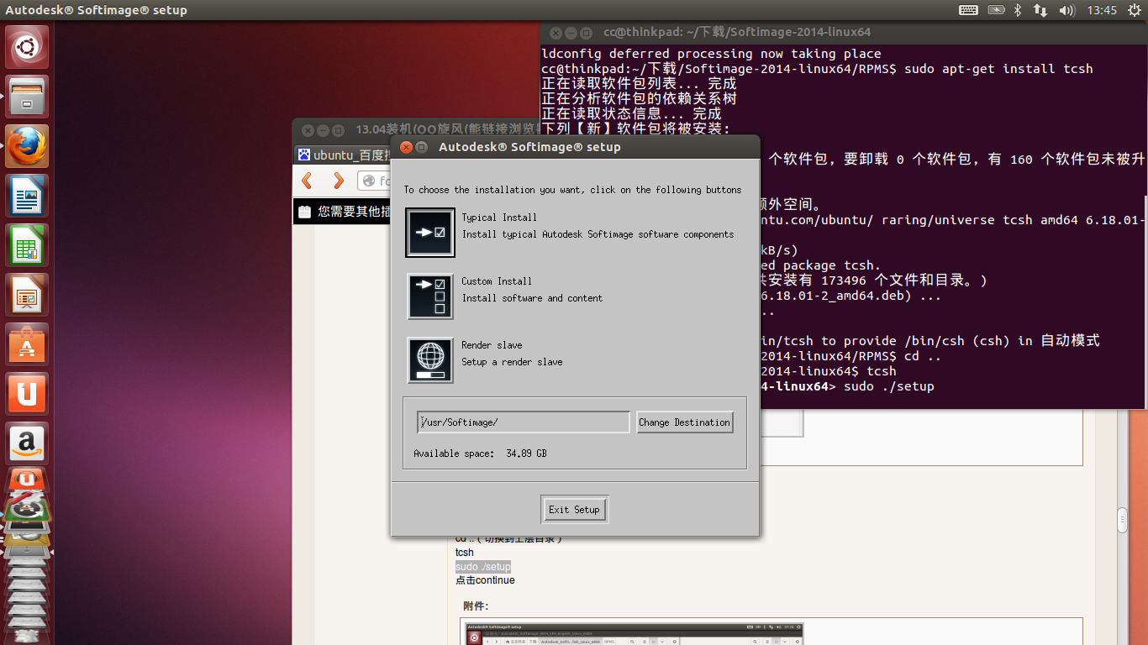Click the Firefox address bar field
Viewport: 1148px width, 645px height.
(x=375, y=181)
